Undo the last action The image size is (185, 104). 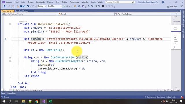pos(28,6)
